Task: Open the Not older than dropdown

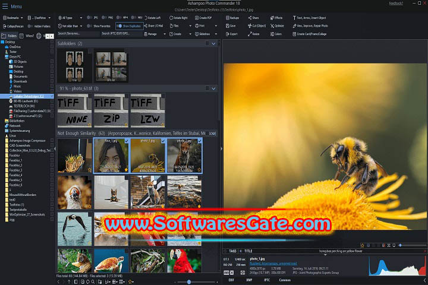Action: [70, 26]
